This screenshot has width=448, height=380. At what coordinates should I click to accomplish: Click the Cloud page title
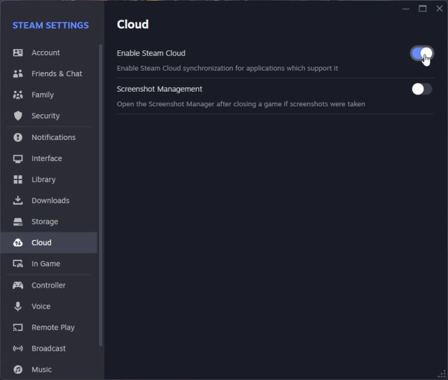pos(132,24)
